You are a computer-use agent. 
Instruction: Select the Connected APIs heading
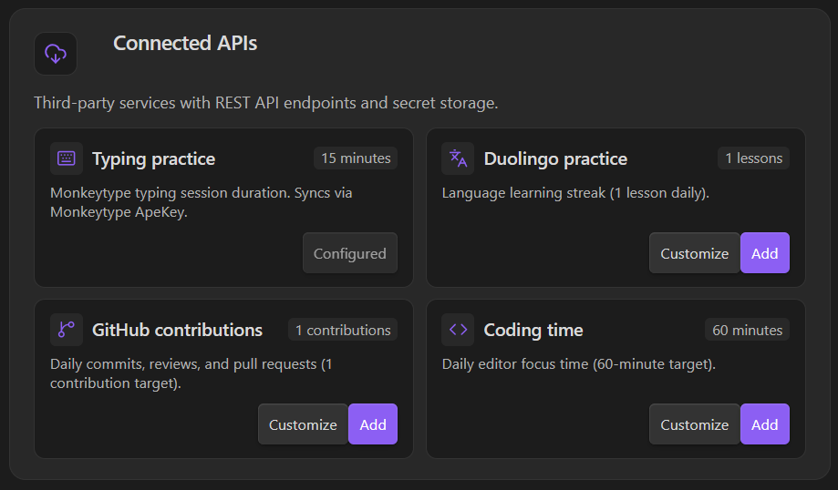pos(185,43)
